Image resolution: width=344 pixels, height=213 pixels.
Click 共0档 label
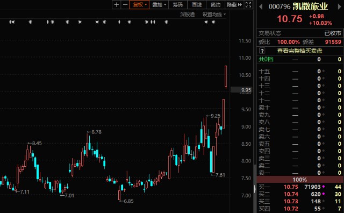point(266,59)
